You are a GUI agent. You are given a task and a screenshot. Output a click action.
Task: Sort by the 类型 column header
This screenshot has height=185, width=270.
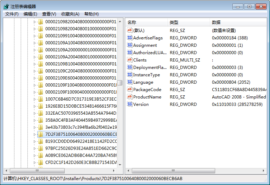click(x=188, y=22)
